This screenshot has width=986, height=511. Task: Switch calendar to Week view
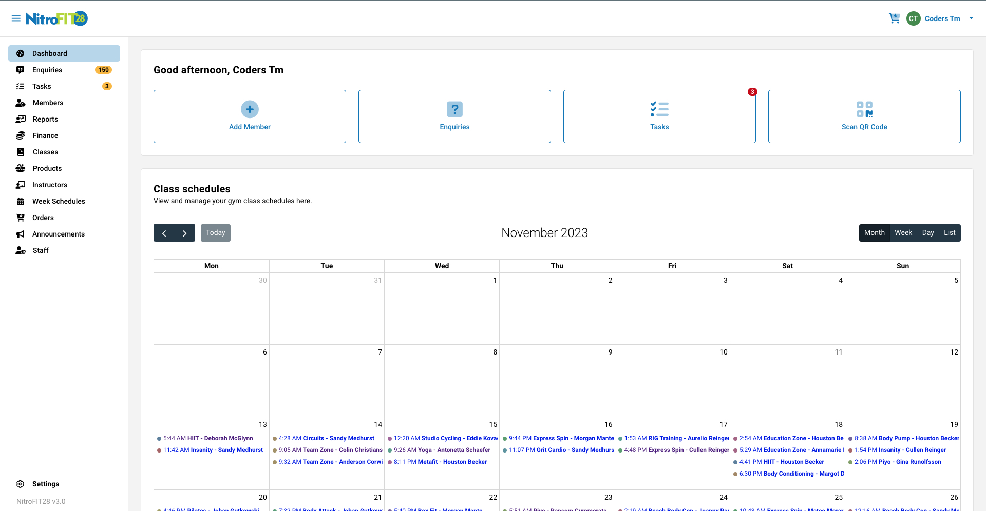coord(903,232)
